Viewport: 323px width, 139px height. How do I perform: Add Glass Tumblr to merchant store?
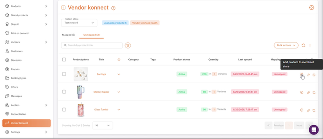302,110
